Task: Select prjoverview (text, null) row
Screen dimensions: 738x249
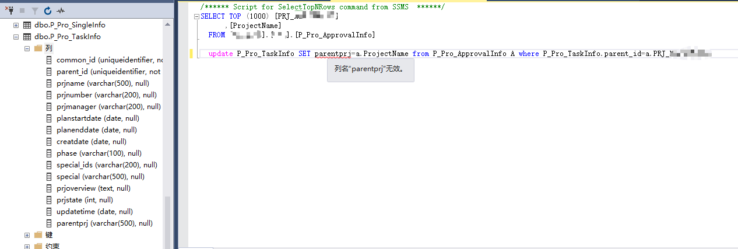Action: (94, 188)
